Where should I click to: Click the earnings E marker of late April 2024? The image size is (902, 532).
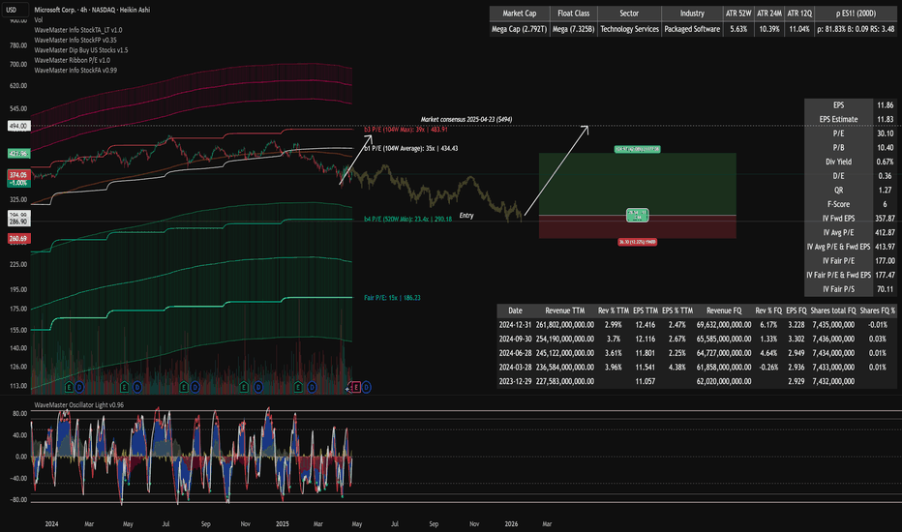click(x=125, y=387)
